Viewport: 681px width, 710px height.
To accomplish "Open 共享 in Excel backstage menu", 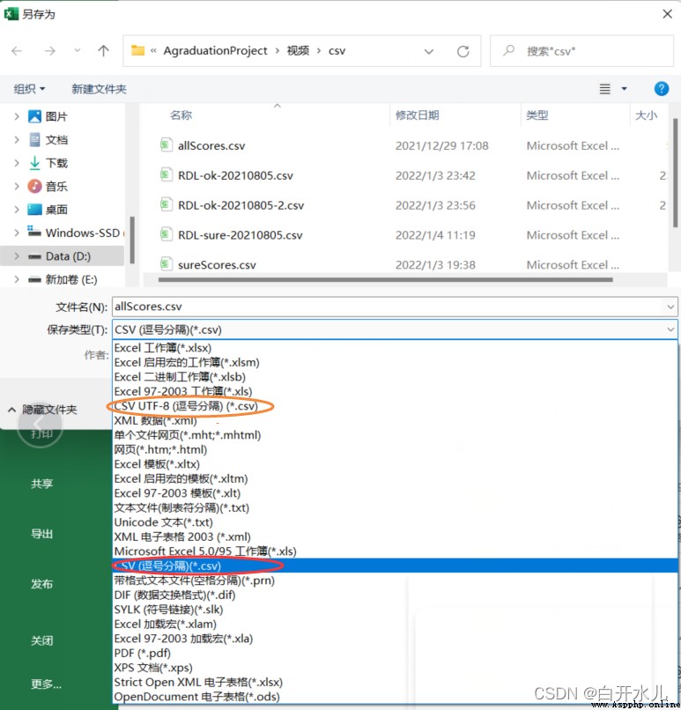I will [x=41, y=484].
